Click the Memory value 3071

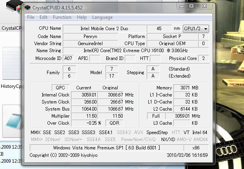tap(182, 88)
